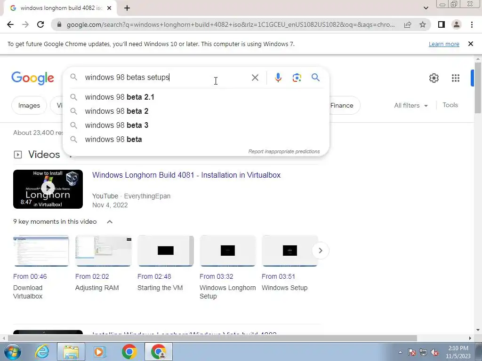482x361 pixels.
Task: Click the page's scroll down arrow
Action: 477,330
